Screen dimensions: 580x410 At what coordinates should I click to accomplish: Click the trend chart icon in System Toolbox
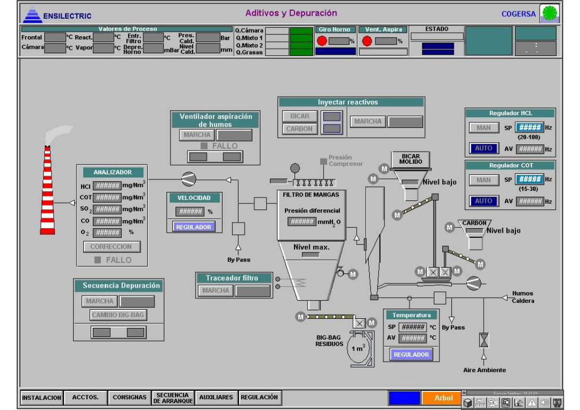click(519, 403)
